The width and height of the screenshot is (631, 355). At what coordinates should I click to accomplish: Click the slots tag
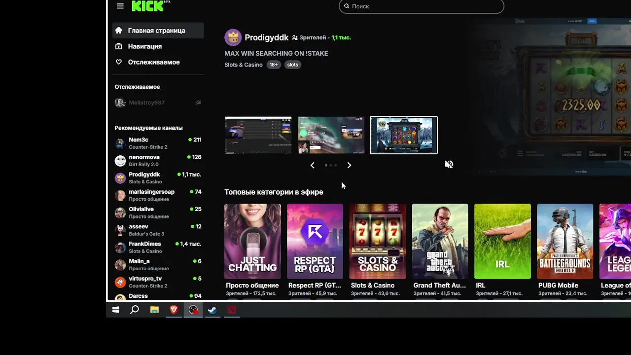point(293,65)
